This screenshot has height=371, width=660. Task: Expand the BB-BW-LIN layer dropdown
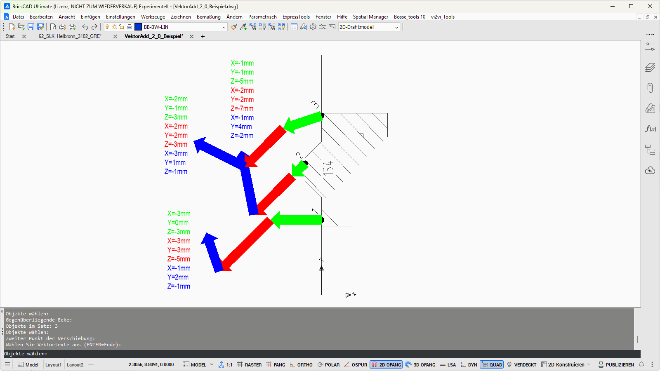(x=224, y=27)
